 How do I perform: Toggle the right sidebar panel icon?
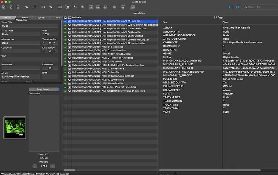click(x=238, y=7)
